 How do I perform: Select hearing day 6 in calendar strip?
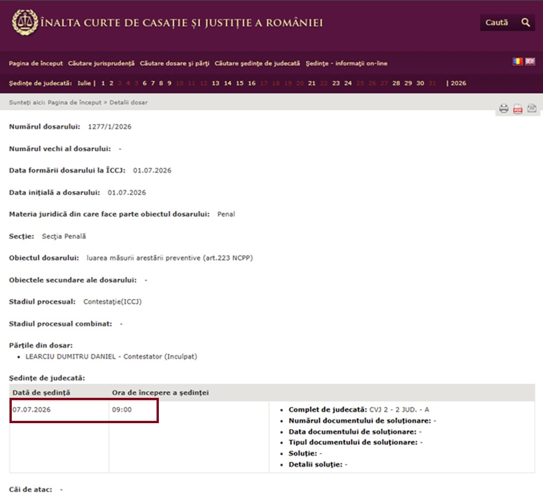click(145, 83)
